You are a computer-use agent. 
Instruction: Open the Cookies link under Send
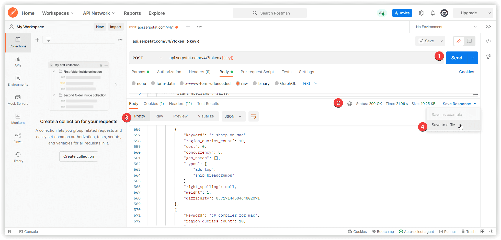click(x=466, y=72)
